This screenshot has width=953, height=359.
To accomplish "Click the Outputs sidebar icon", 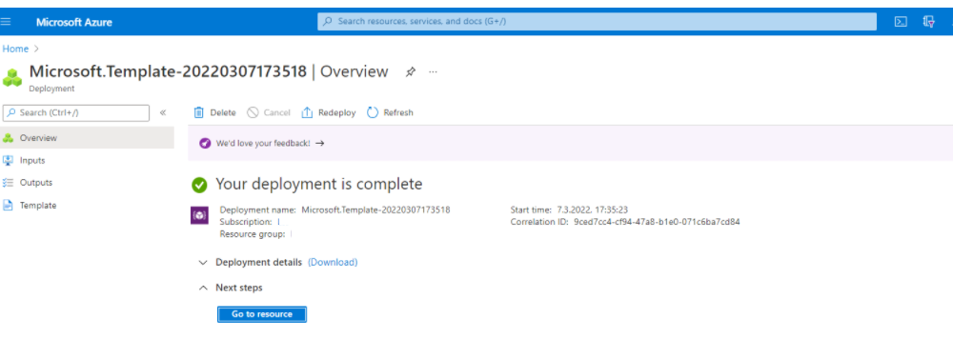I will [x=8, y=182].
